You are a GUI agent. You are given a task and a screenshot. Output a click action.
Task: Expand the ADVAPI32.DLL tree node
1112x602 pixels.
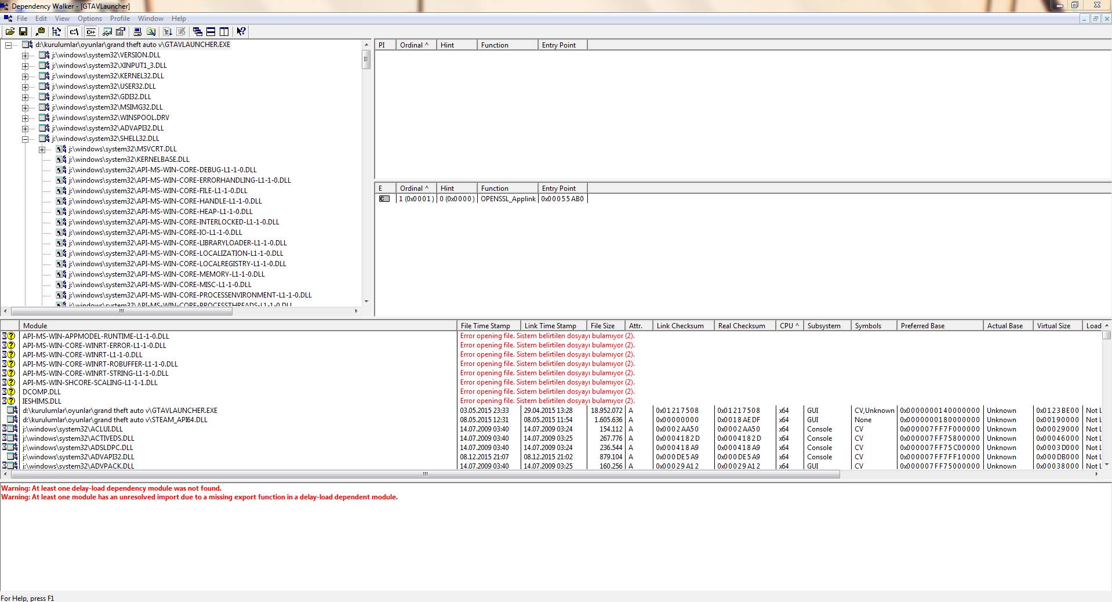click(x=26, y=129)
